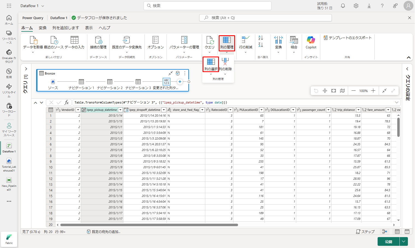Toggle the diagram view button in the status bar
The height and width of the screenshot is (248, 415).
(385, 232)
